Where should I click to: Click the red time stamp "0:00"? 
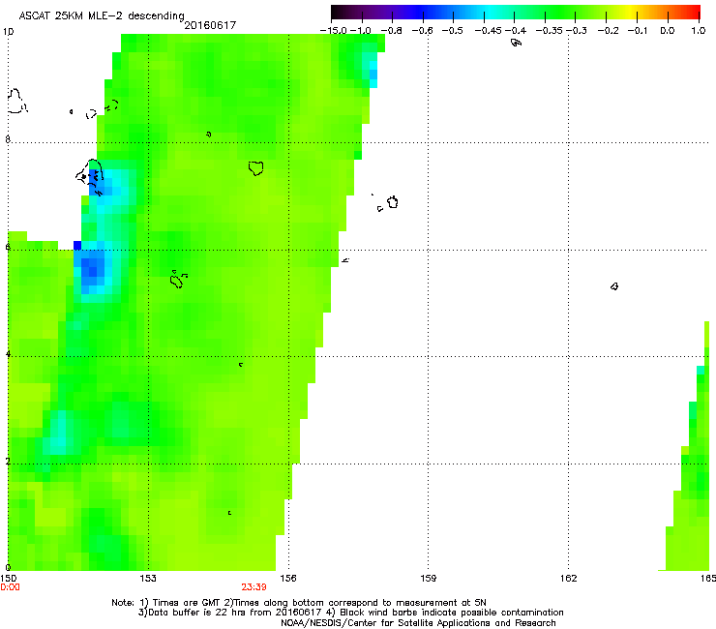point(10,587)
